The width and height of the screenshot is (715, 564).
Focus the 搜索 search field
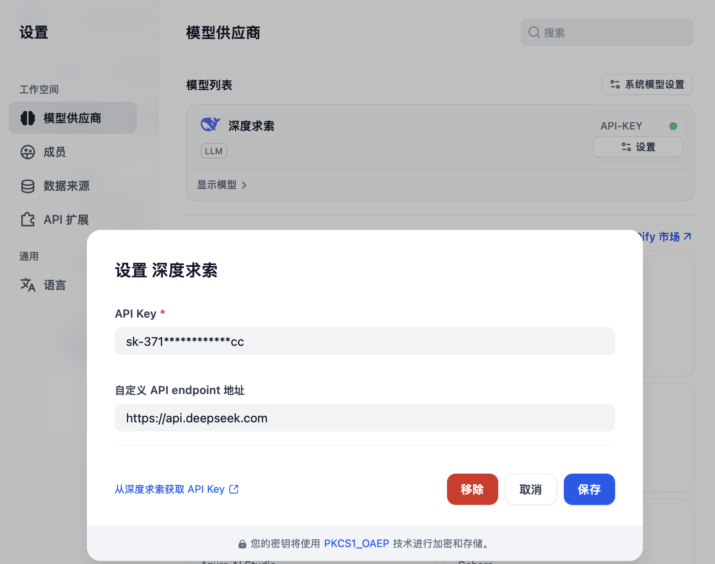coord(607,32)
